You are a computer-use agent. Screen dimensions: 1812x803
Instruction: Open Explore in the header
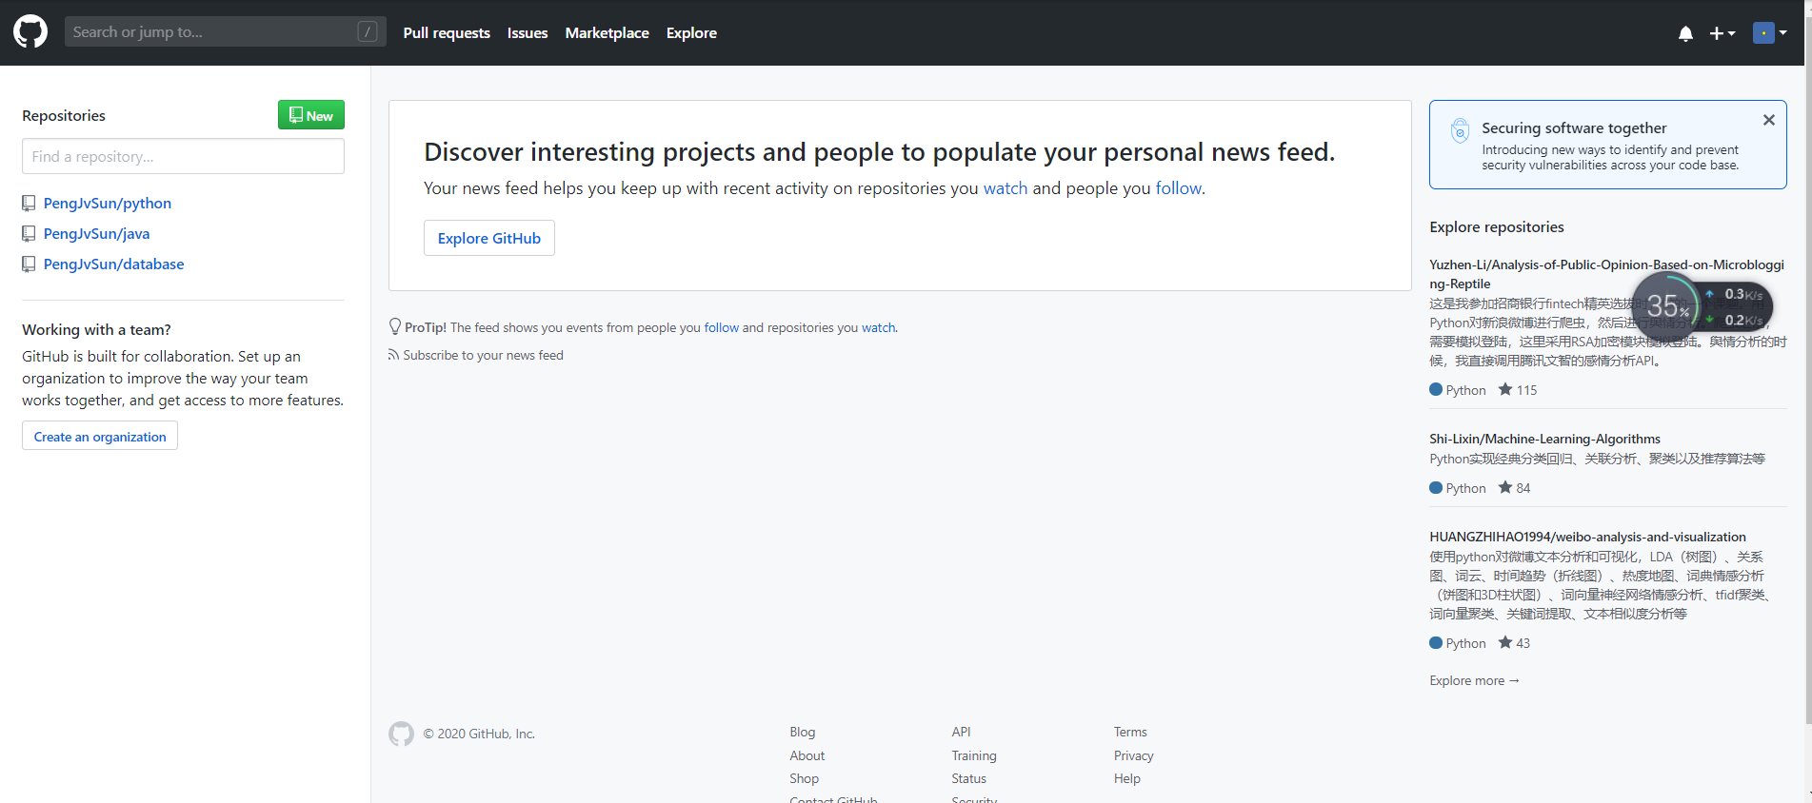[x=691, y=33]
